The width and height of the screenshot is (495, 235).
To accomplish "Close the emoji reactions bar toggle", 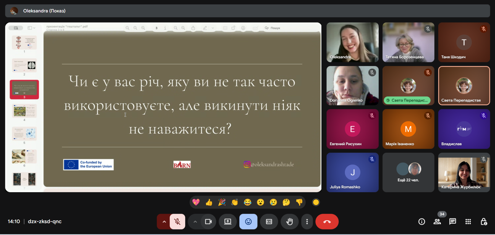I will point(248,221).
